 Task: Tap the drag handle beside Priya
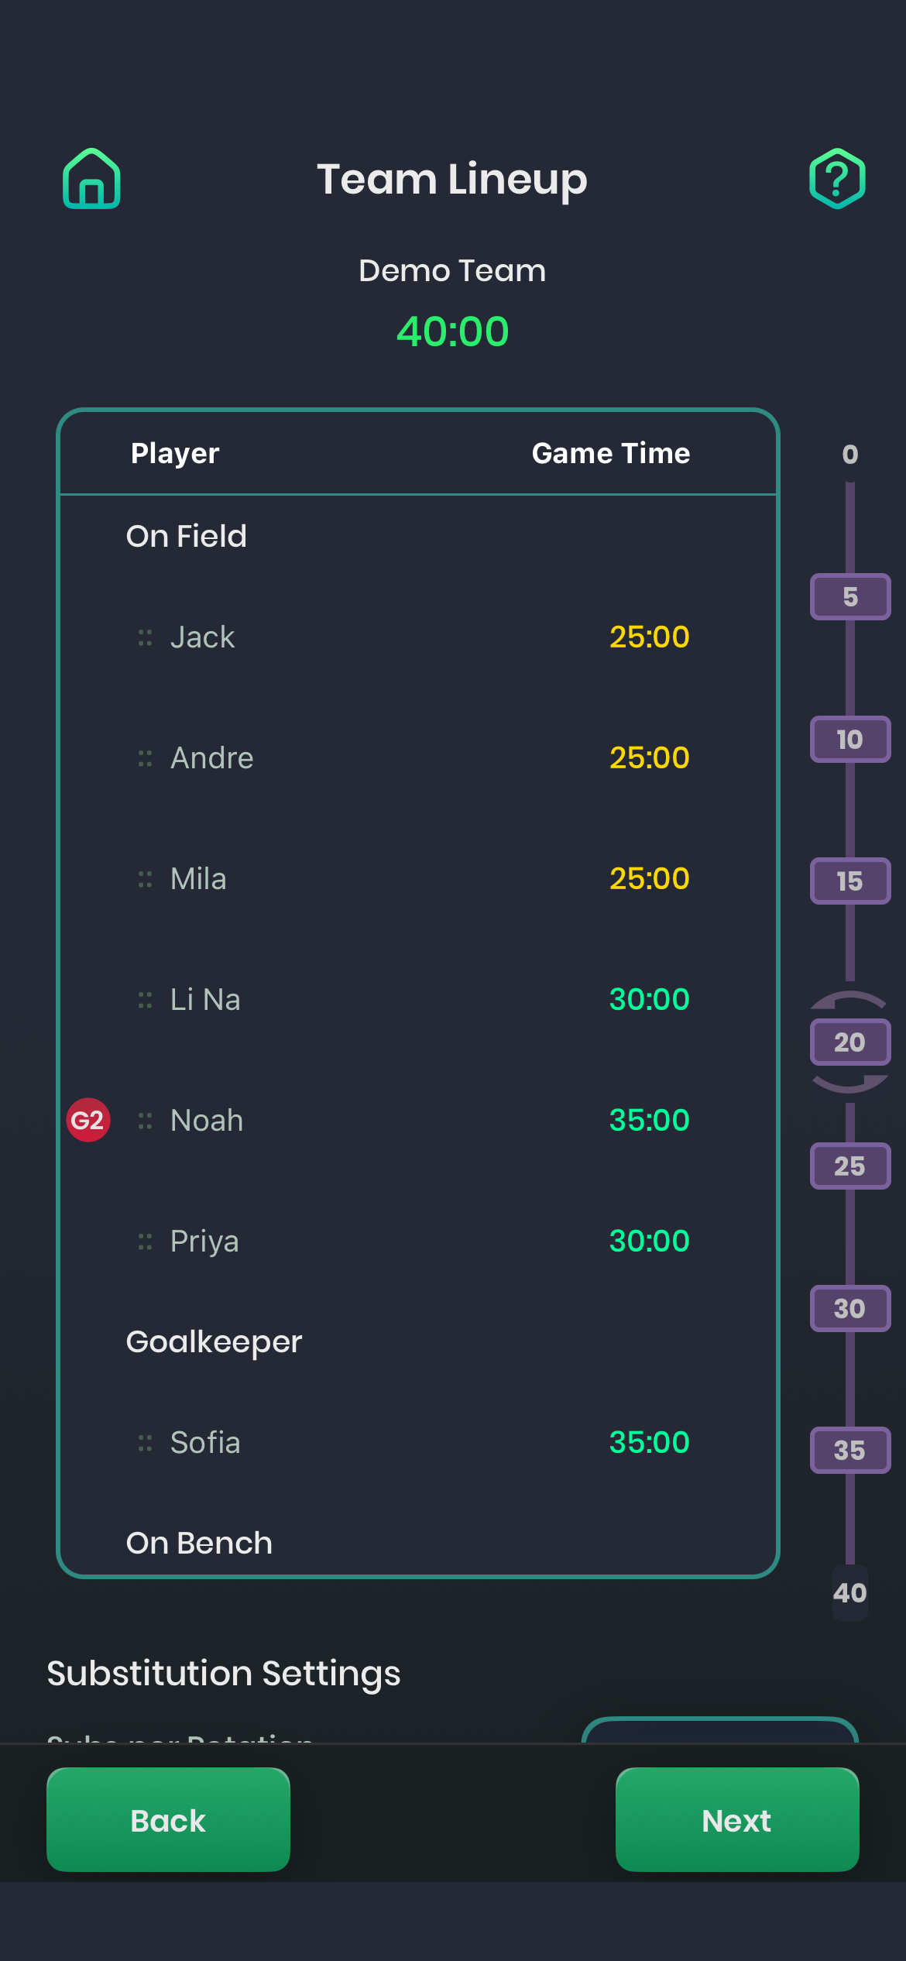[145, 1242]
